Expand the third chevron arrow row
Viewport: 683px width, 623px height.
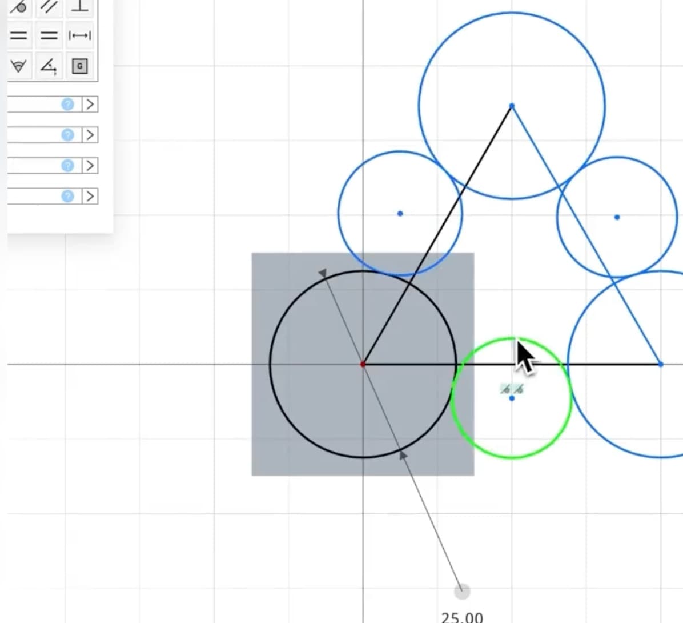pyautogui.click(x=90, y=165)
